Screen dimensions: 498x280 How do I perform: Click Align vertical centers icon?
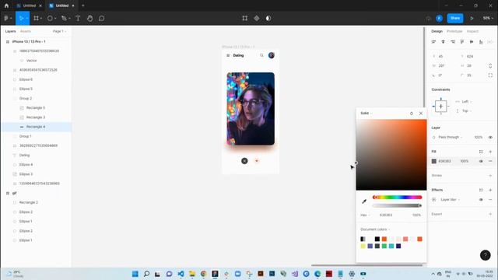(472, 41)
